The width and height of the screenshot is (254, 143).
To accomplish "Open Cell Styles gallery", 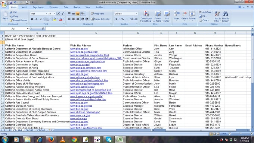I will tap(167, 16).
